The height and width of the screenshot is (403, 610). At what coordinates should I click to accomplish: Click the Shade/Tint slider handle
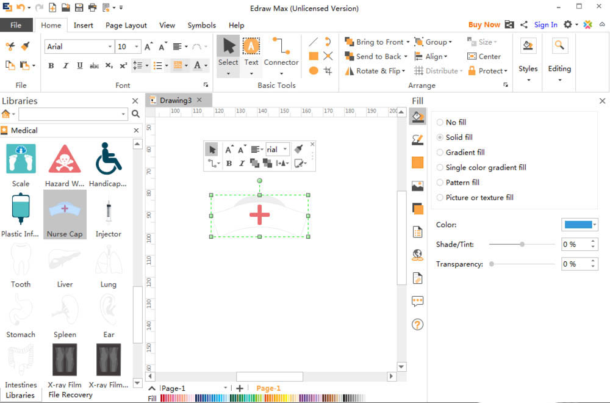click(522, 244)
